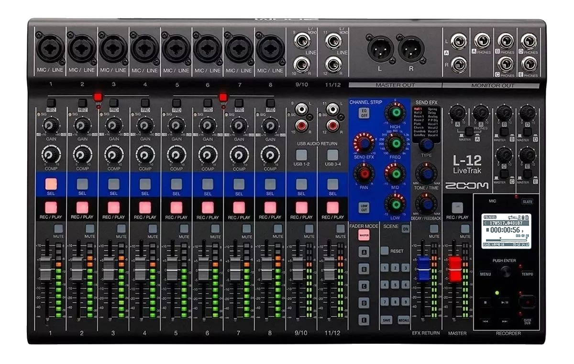The height and width of the screenshot is (364, 574).
Task: Toggle the SCENE ON button
Action: tap(405, 228)
